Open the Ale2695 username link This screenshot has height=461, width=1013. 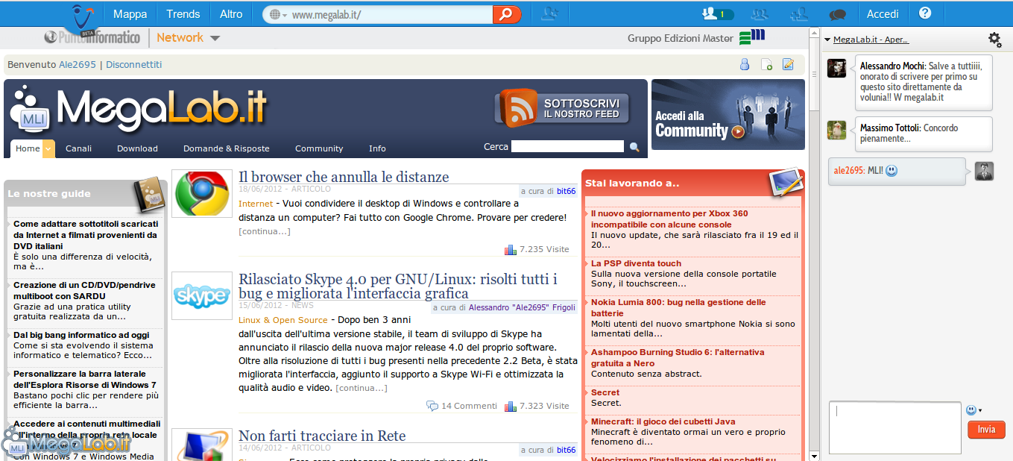78,65
